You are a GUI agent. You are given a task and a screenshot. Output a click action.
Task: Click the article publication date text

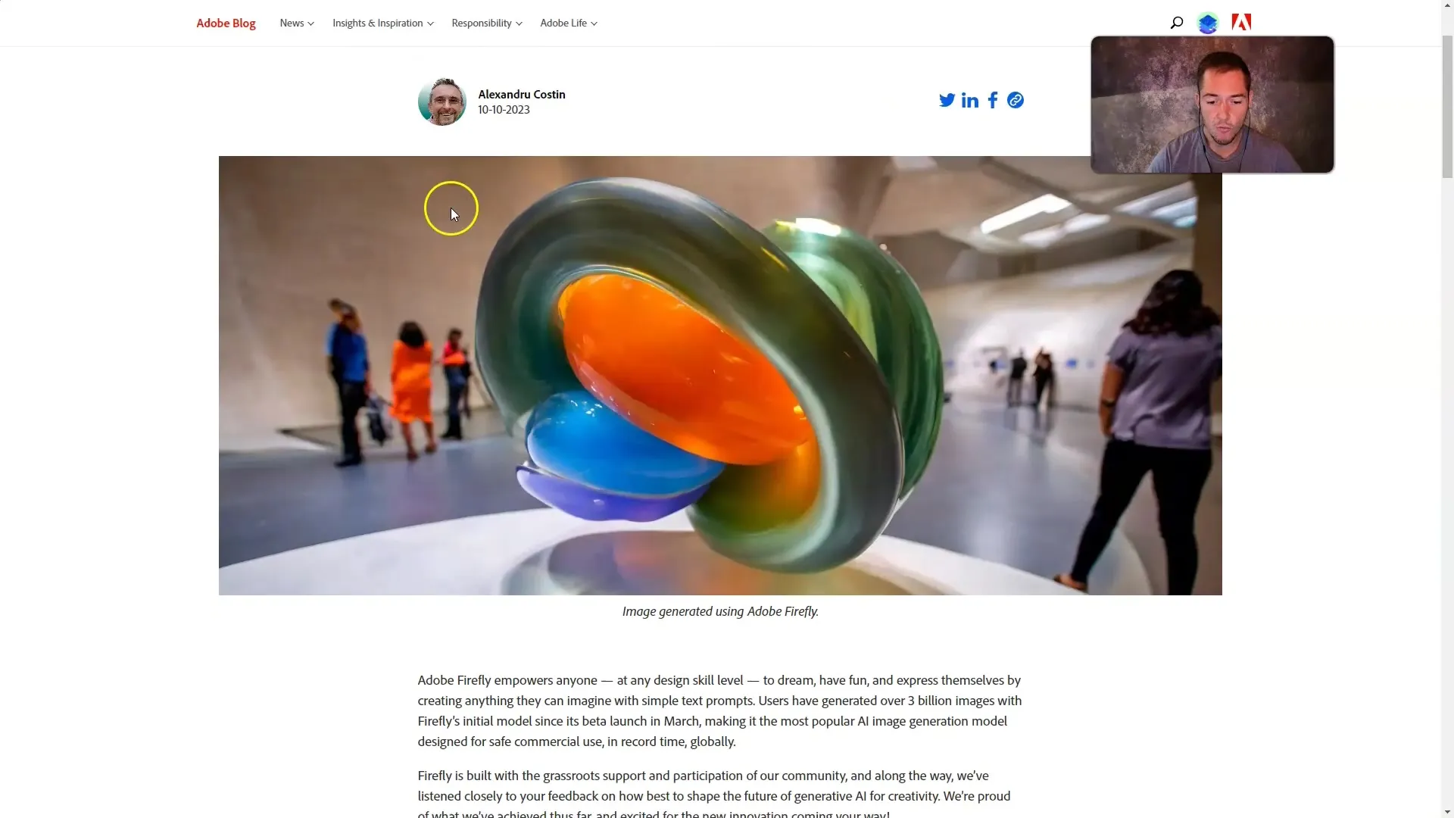click(504, 110)
